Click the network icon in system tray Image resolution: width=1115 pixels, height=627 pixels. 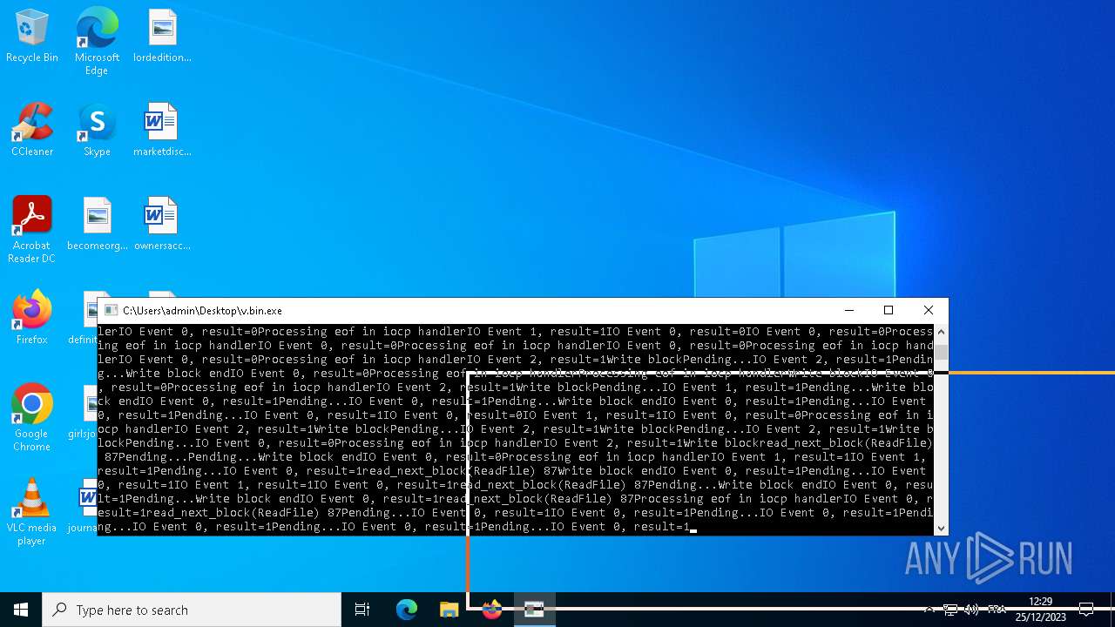click(950, 610)
